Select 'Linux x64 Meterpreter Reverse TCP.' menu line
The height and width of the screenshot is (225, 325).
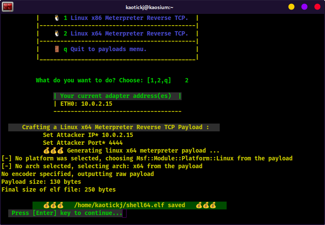(129, 33)
